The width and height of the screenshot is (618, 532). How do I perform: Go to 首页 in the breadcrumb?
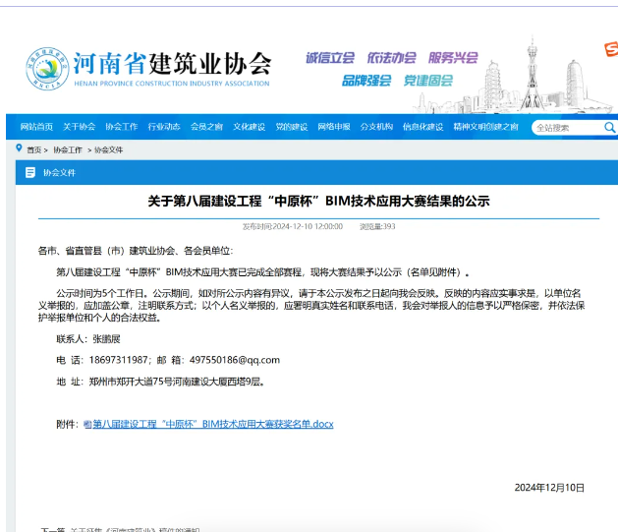(x=33, y=149)
